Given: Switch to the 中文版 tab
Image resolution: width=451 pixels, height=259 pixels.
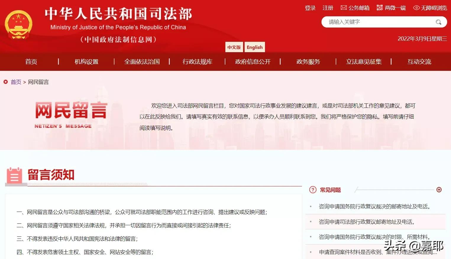Looking at the screenshot, I should [x=234, y=47].
